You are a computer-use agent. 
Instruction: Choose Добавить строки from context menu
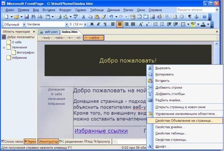[x=185, y=87]
